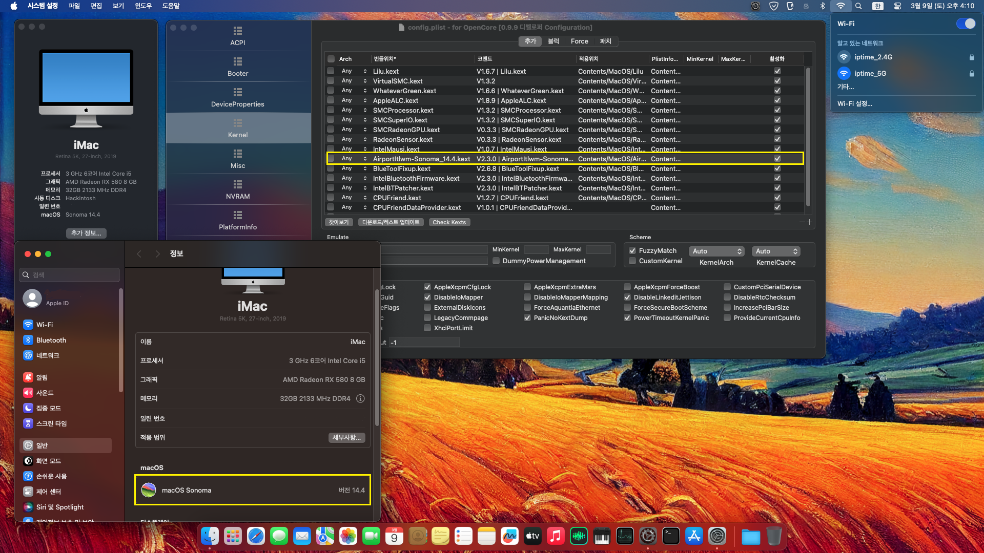Click the 찾아보기 button
984x553 pixels.
(339, 222)
